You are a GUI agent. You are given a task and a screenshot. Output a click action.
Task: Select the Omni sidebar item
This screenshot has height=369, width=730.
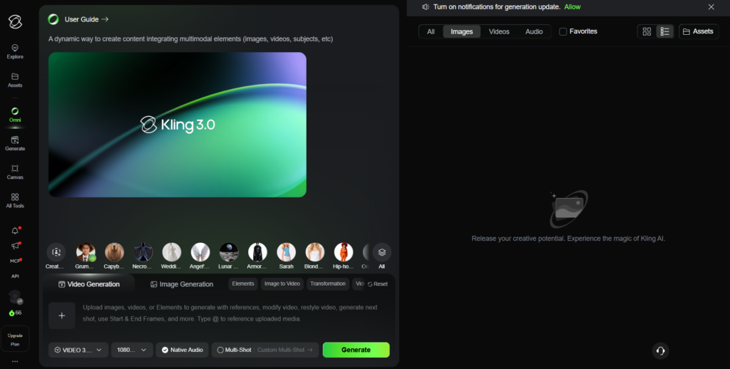point(15,115)
